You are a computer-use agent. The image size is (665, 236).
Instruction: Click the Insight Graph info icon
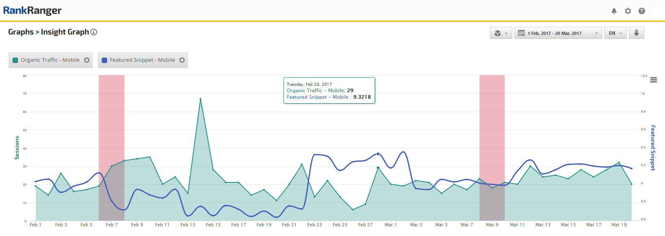[x=94, y=32]
